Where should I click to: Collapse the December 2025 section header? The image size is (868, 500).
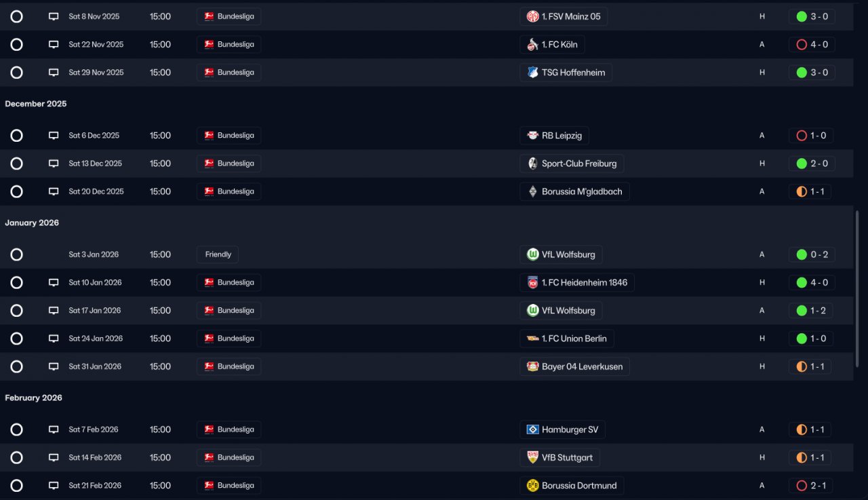coord(36,104)
